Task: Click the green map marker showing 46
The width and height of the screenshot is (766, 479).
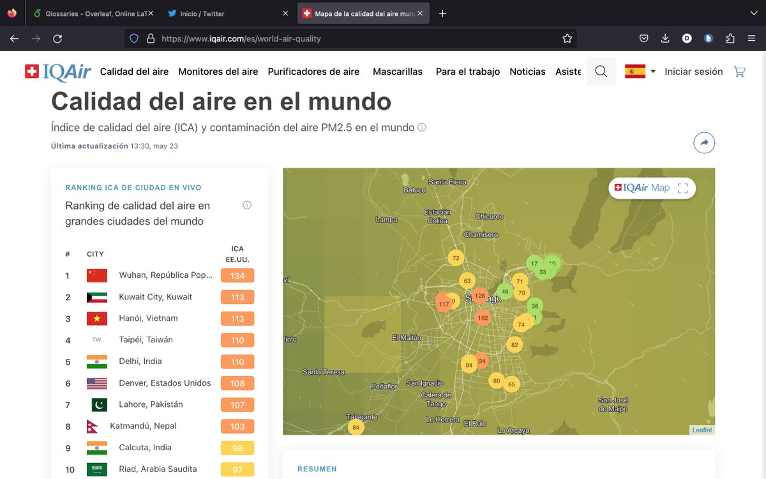Action: coord(505,291)
